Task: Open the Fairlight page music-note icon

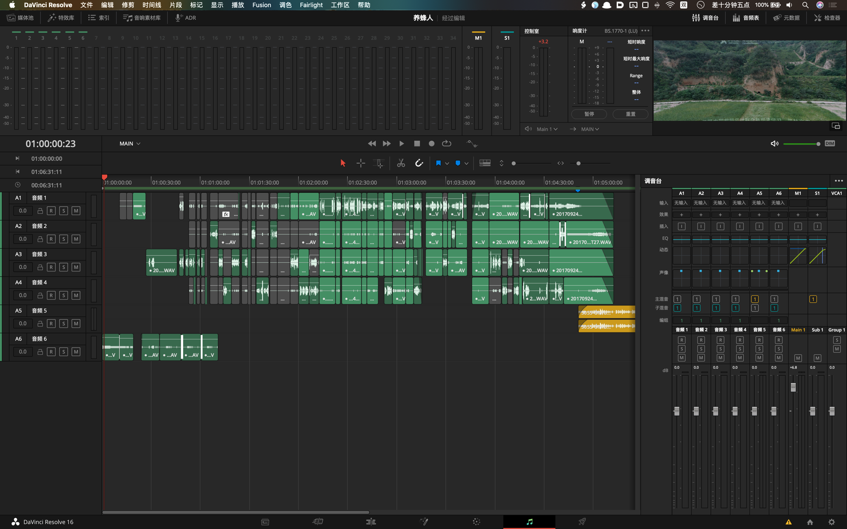Action: click(529, 522)
